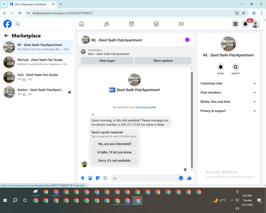The image size is (266, 213).
Task: Open conversation information purple icon
Action: pos(187,40)
